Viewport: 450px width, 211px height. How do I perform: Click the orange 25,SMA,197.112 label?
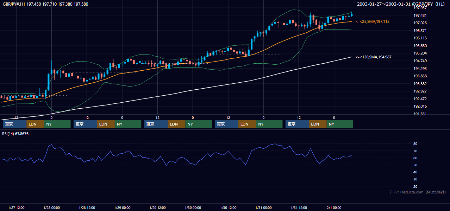[x=373, y=21]
